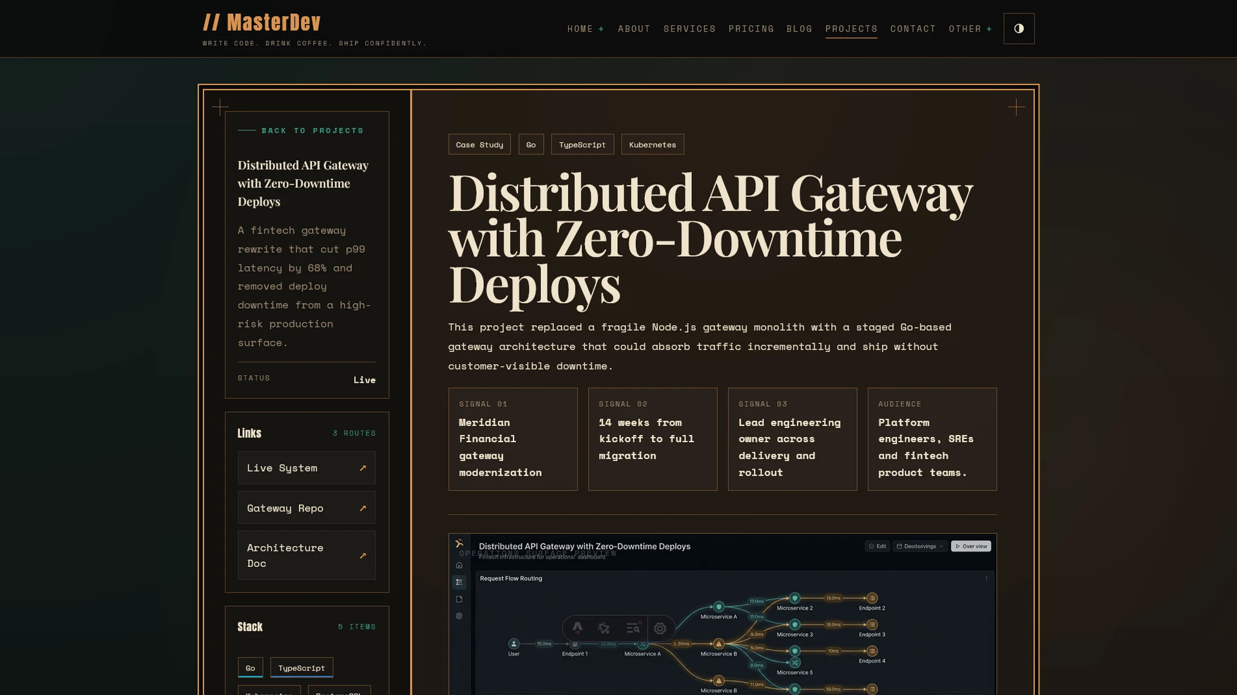This screenshot has width=1237, height=695.
Task: Select the Microservice 3 shield node
Action: [794, 624]
